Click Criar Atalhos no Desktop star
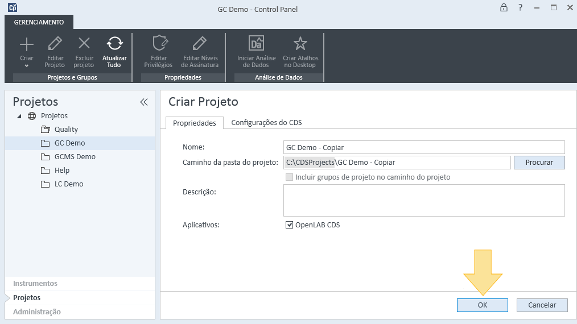 pos(300,44)
